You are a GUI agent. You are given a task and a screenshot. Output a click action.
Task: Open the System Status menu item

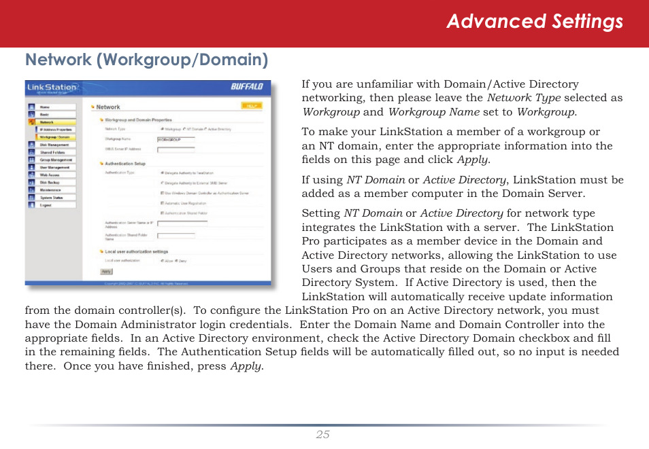point(56,197)
